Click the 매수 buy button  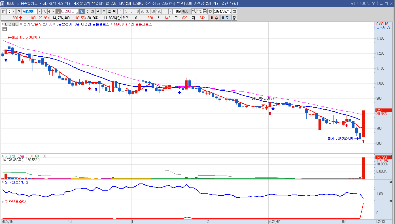point(214,18)
